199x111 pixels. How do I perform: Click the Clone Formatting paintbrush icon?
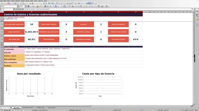pyautogui.click(x=30, y=3)
